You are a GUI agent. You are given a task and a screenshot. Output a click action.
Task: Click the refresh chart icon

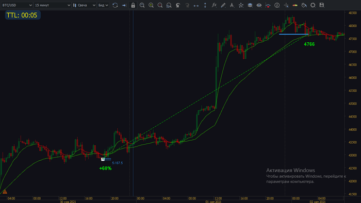point(115,5)
